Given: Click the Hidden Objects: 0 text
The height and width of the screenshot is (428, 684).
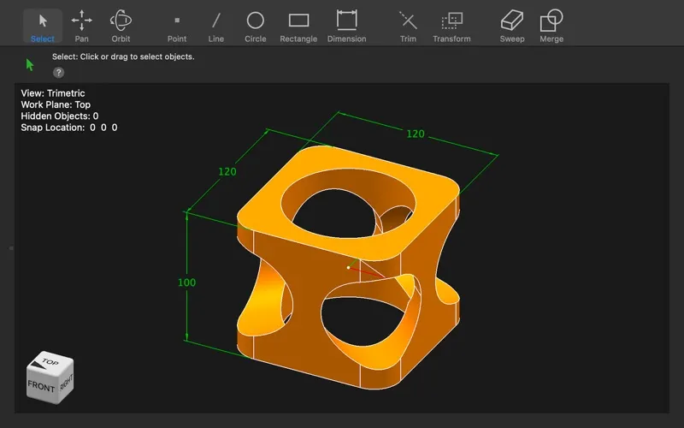Looking at the screenshot, I should pyautogui.click(x=60, y=116).
